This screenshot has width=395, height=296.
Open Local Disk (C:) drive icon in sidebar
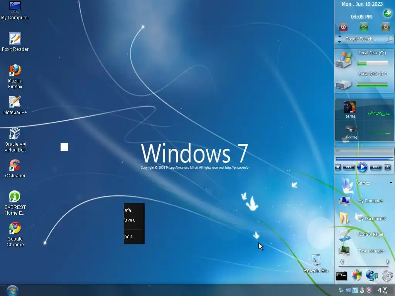[x=344, y=59]
